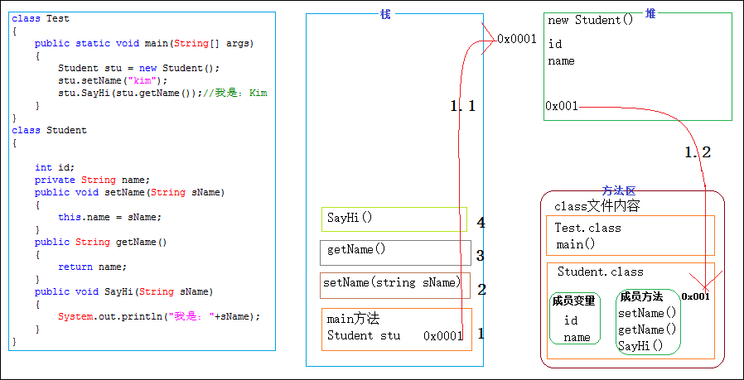Click 'setName()' under 成员方法
744x380 pixels.
(x=647, y=314)
